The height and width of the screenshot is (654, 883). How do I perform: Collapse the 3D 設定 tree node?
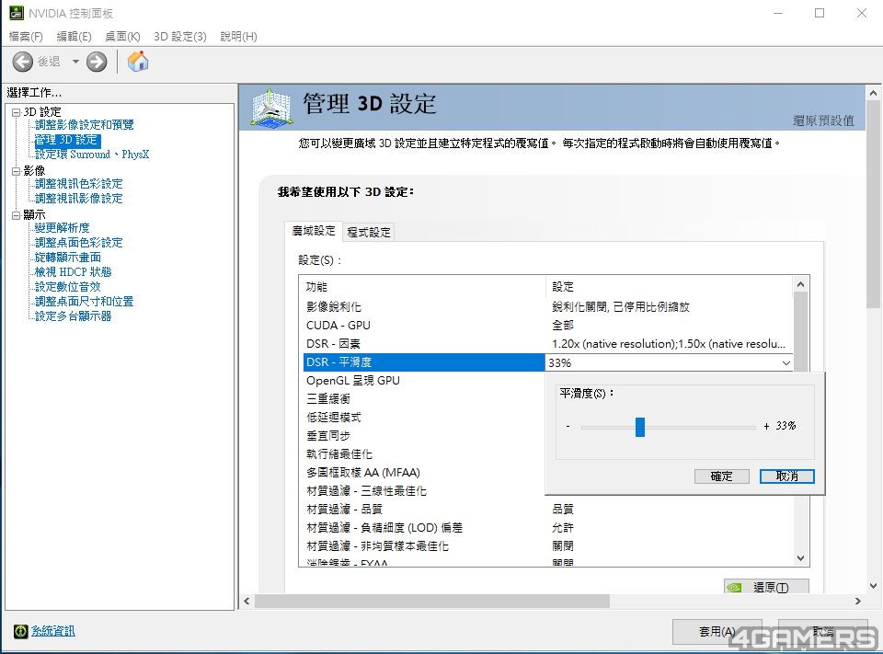[17, 112]
